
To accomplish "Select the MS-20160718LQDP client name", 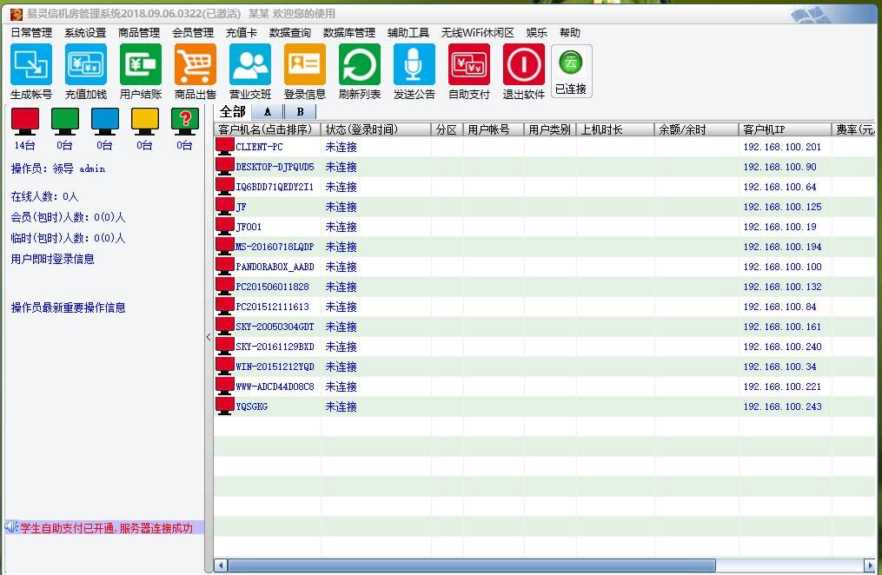I will [x=275, y=246].
